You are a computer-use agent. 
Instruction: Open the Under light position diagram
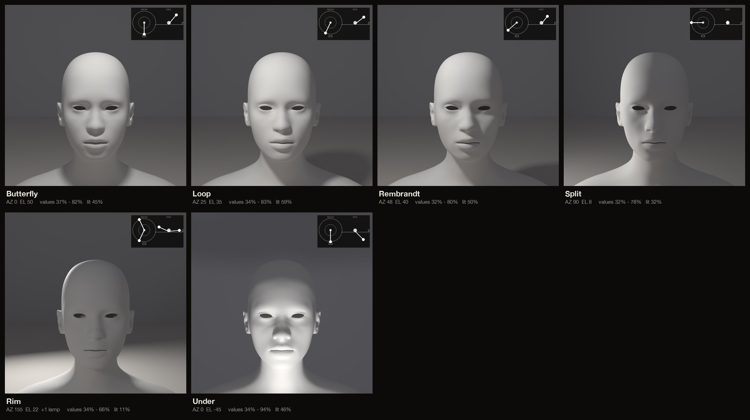(344, 231)
